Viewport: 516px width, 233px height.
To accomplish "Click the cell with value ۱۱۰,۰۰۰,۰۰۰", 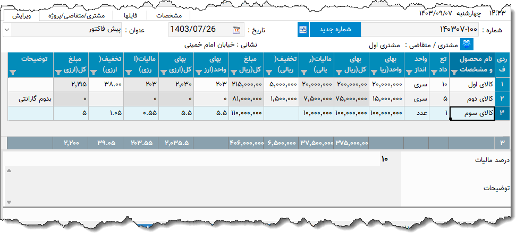I will (x=246, y=113).
